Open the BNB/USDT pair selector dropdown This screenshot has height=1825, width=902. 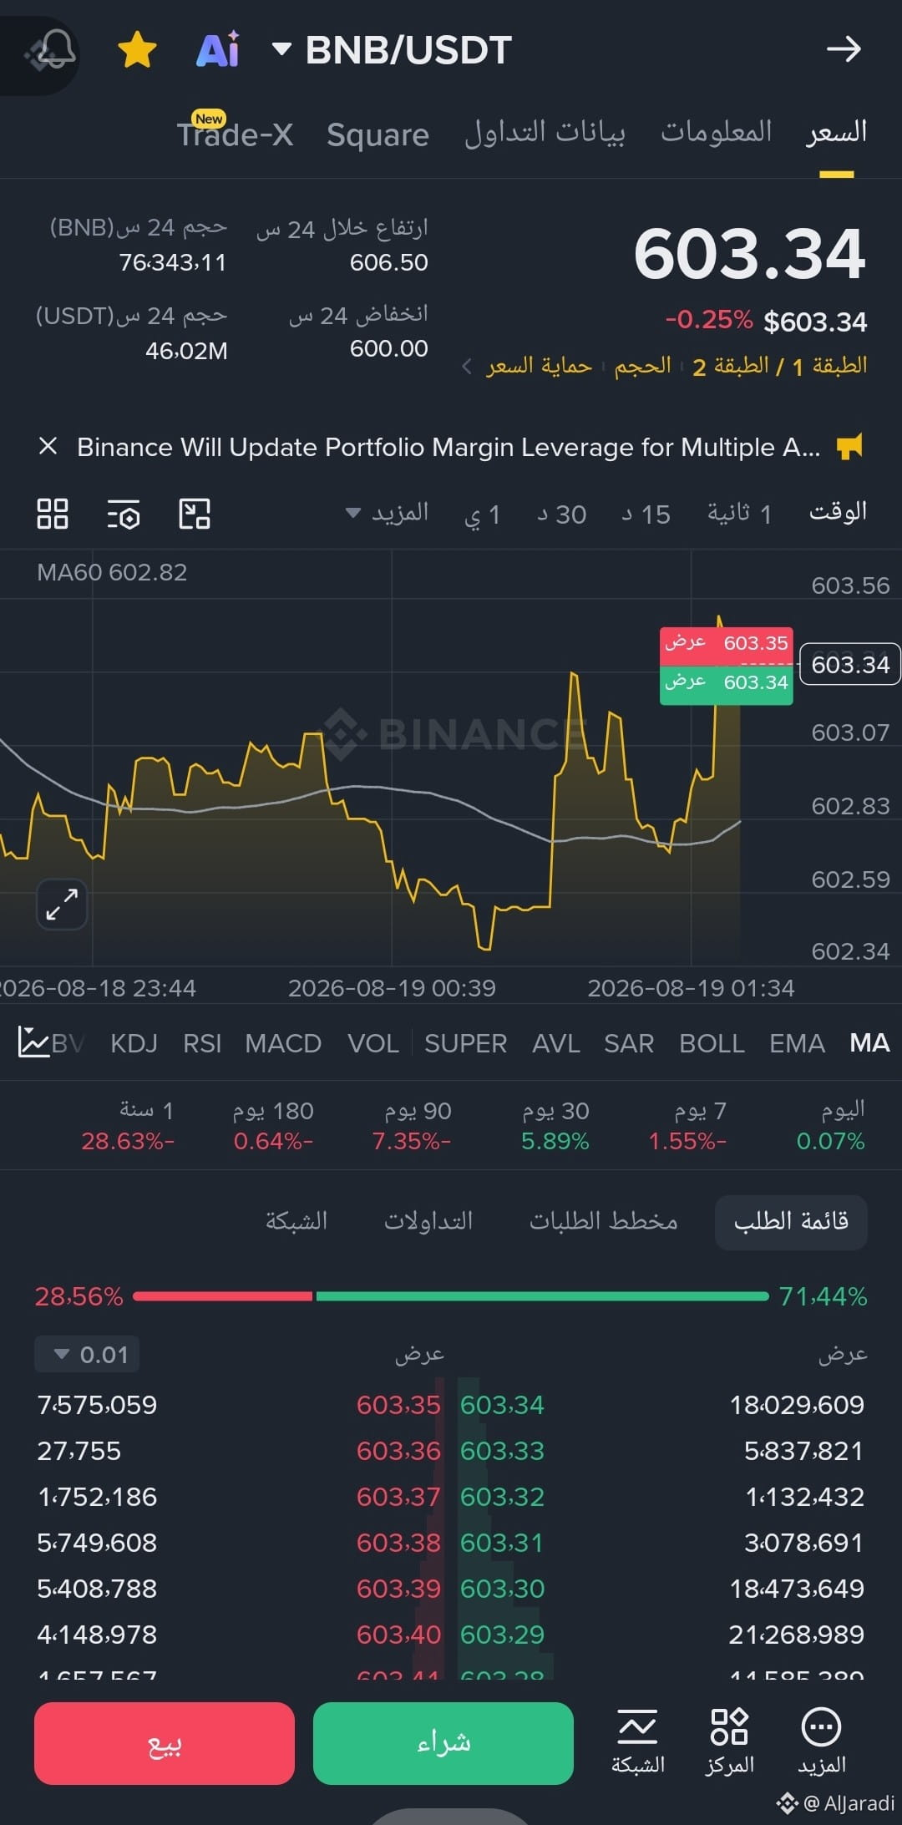click(x=392, y=50)
